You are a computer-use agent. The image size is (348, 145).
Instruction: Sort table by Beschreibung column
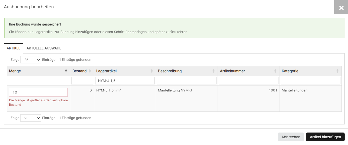click(186, 71)
